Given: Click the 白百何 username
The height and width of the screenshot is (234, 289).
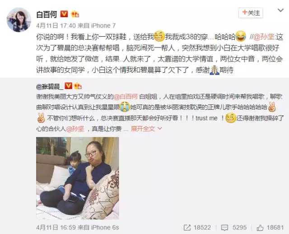Looking at the screenshot, I should tap(47, 14).
